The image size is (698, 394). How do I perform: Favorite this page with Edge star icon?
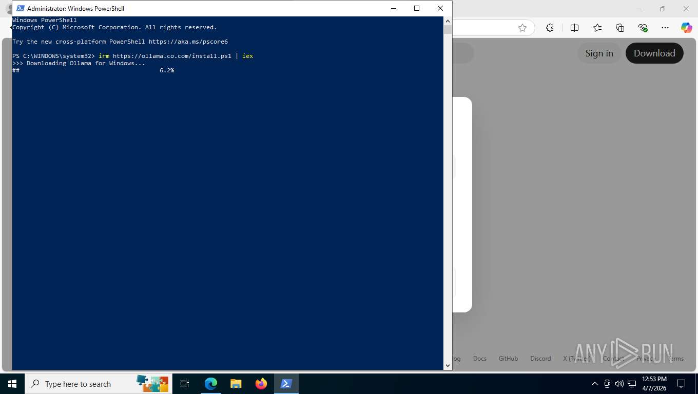(x=522, y=28)
